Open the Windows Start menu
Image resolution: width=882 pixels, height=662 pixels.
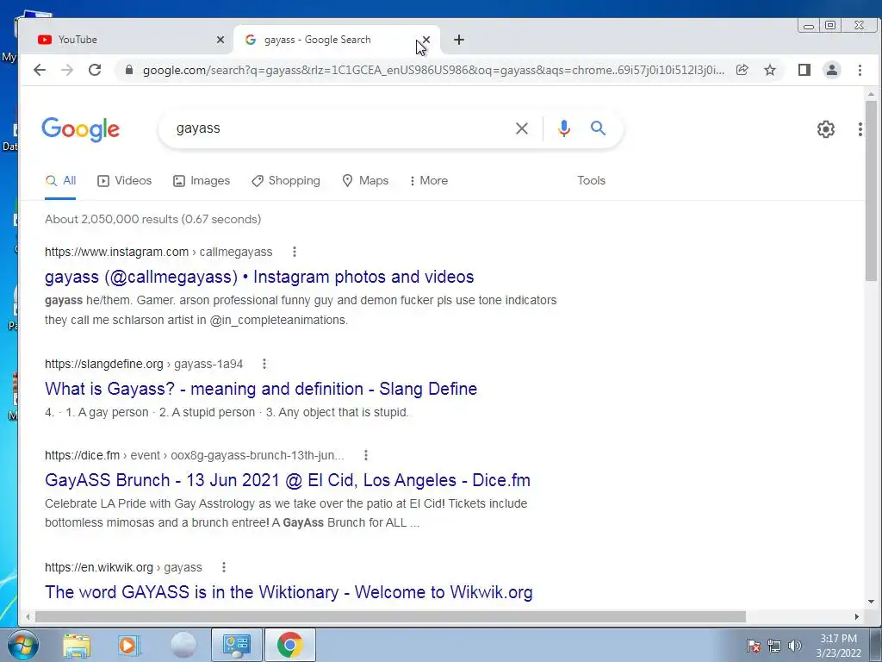click(x=22, y=645)
